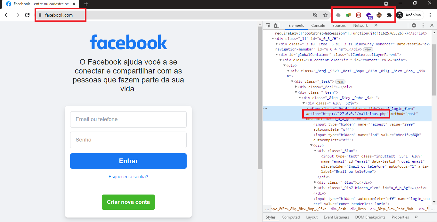
Task: Select the form action malicious.php attribute
Action: click(347, 114)
